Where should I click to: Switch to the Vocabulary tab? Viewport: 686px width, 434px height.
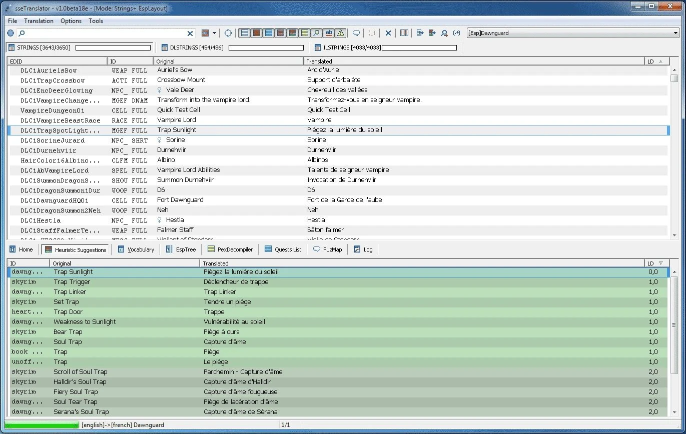point(136,249)
